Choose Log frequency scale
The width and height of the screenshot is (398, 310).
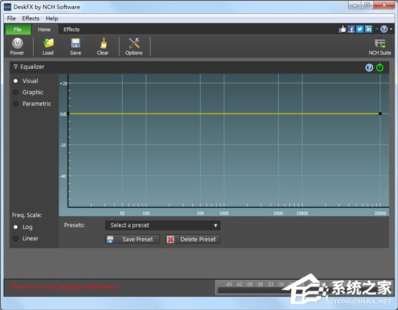[15, 227]
